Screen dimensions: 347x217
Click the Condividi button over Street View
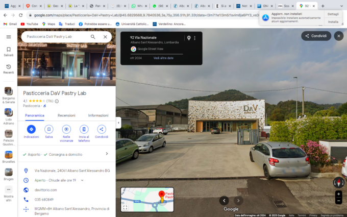(x=316, y=36)
